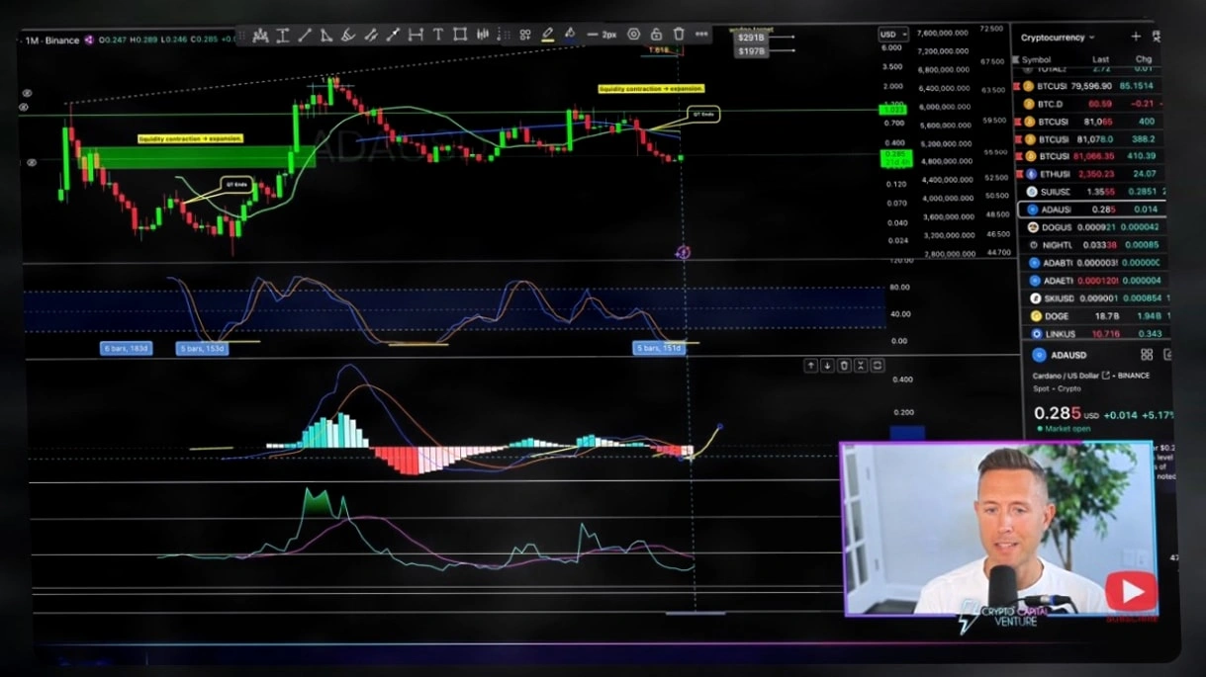Toggle red flag on ETHUSI watchlist row

1020,174
